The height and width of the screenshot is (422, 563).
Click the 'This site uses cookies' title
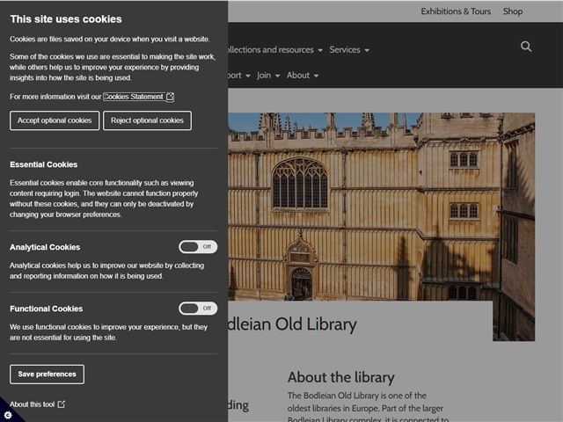[x=66, y=19]
